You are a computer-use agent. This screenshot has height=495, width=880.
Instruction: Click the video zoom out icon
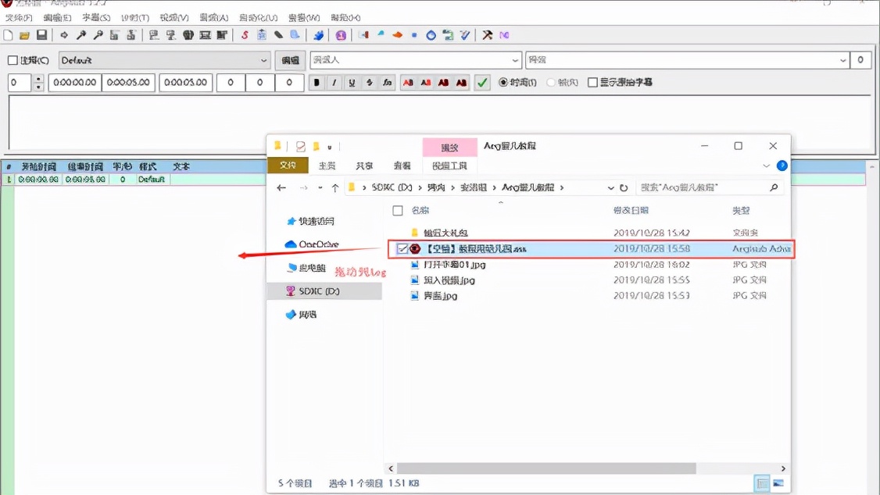coord(98,35)
